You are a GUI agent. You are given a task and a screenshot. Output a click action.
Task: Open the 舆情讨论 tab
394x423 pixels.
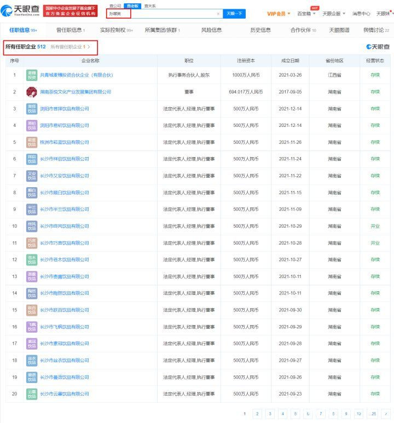pyautogui.click(x=376, y=30)
